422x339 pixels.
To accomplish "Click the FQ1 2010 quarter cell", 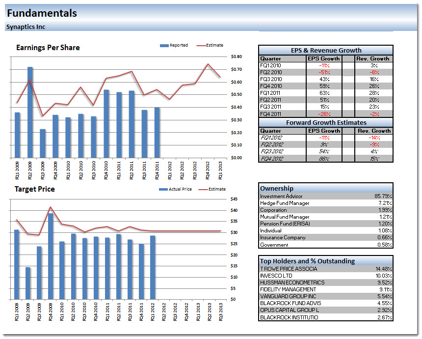I will 283,65.
